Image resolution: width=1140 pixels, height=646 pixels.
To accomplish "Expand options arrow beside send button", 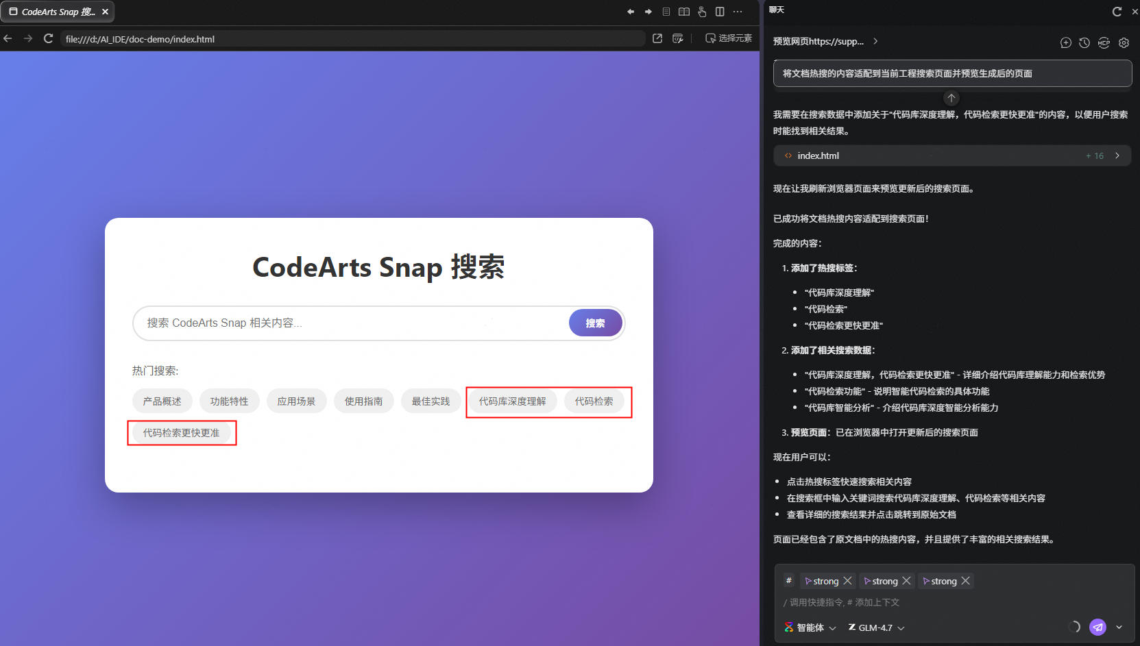I will click(1119, 627).
